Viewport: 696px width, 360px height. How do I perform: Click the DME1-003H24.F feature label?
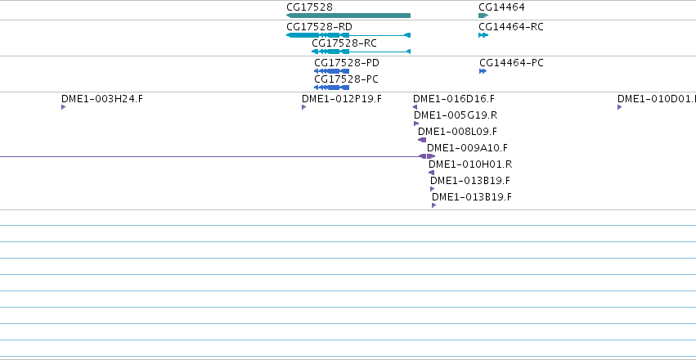102,98
